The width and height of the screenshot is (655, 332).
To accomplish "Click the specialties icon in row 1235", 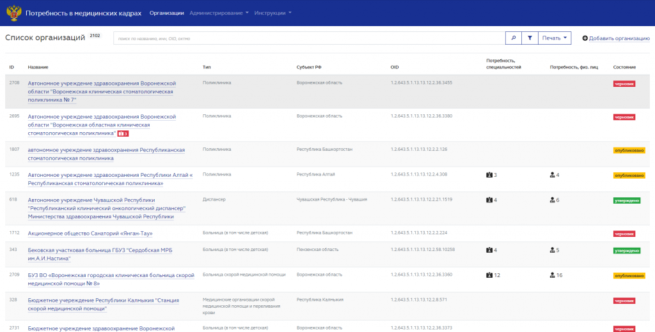I will click(489, 175).
